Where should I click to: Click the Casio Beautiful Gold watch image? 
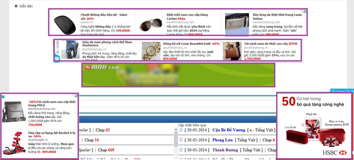(x=151, y=51)
